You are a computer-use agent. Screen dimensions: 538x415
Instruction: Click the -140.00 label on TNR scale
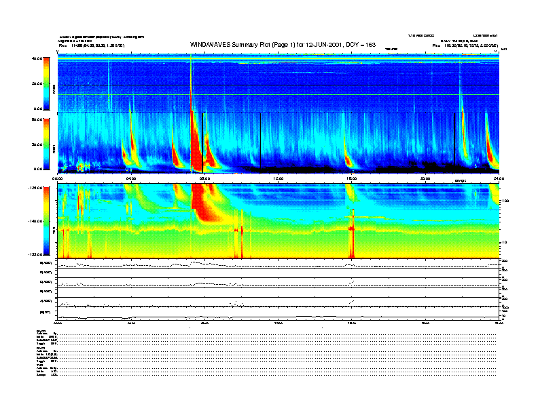[35, 221]
